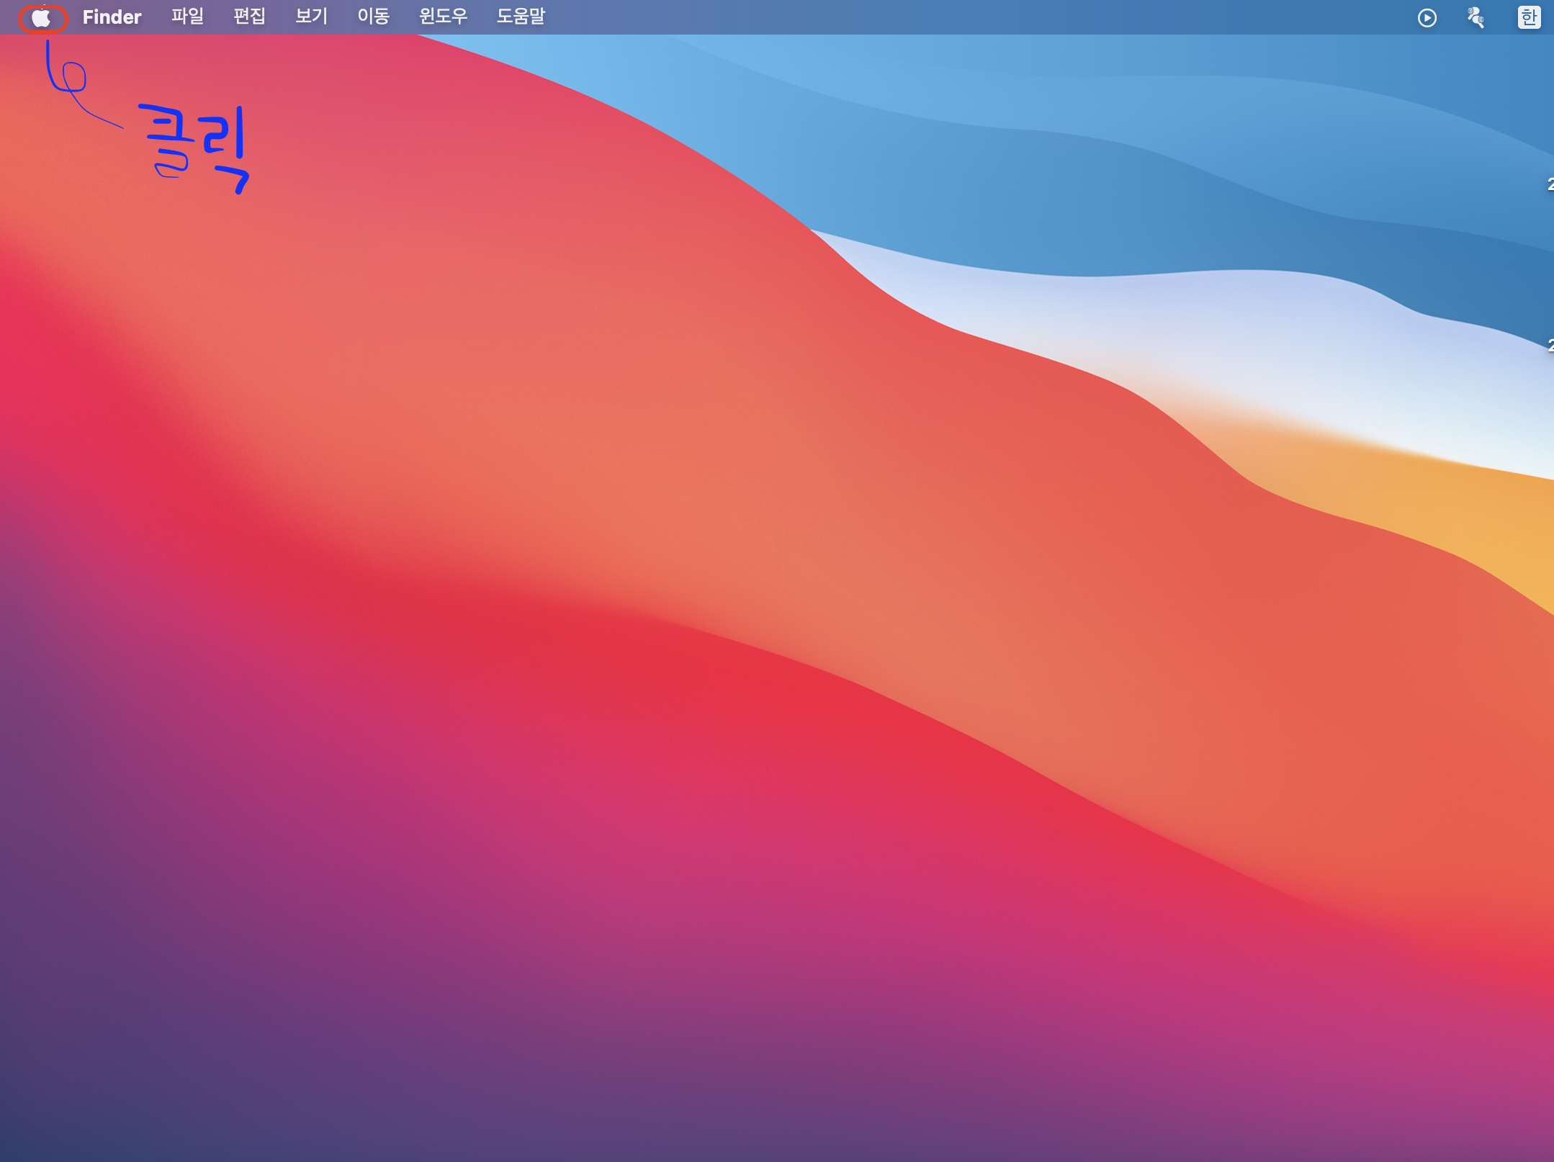Open the AirPods status icon
This screenshot has height=1162, width=1554.
(x=1476, y=17)
